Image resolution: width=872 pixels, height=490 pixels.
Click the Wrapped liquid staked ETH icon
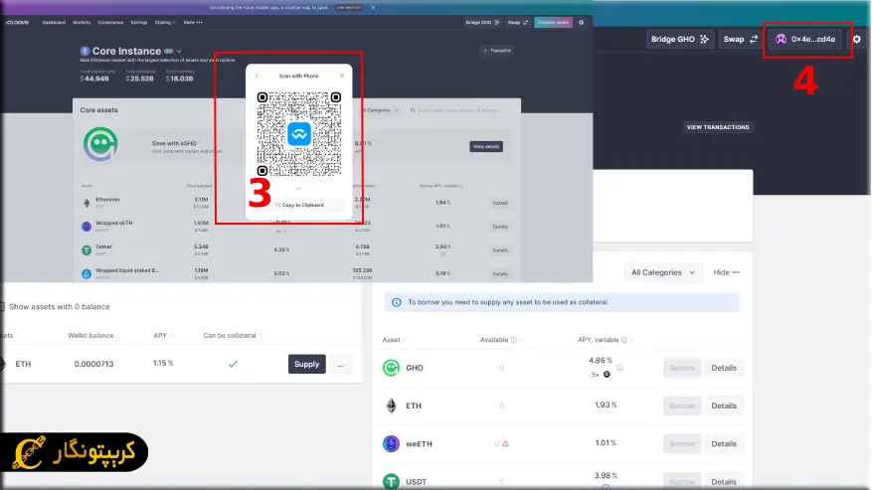pyautogui.click(x=87, y=273)
